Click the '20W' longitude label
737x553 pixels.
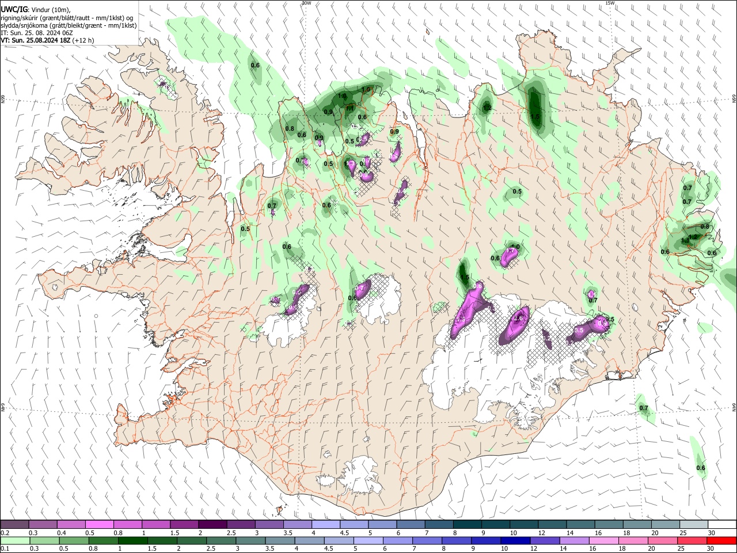(x=306, y=3)
